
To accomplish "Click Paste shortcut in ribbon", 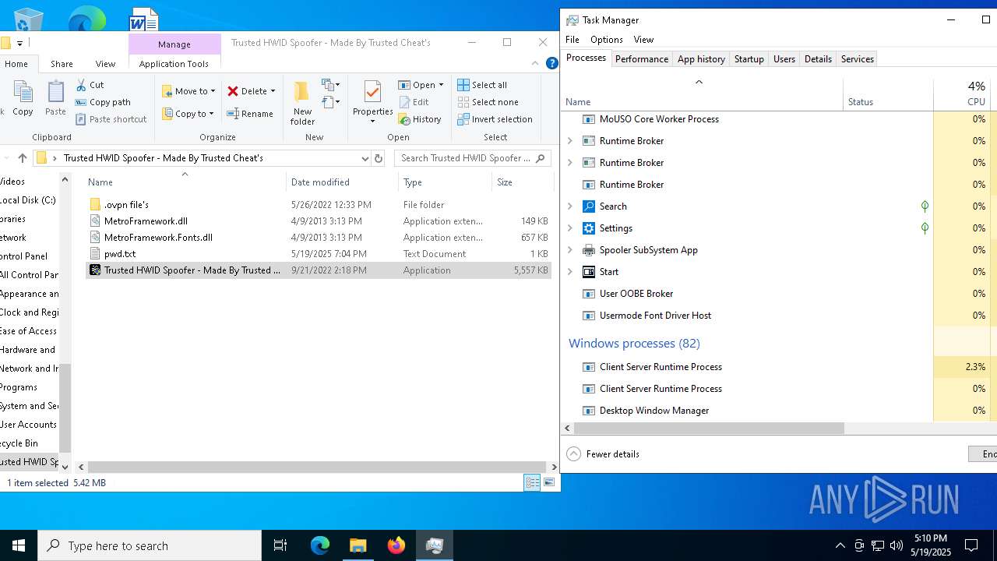I will [x=111, y=119].
